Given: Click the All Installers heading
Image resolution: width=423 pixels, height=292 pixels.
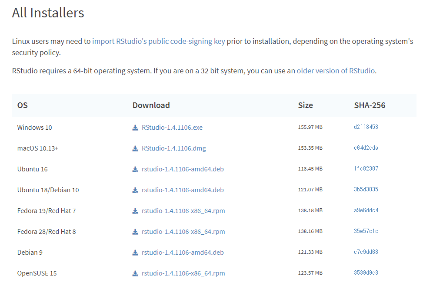Looking at the screenshot, I should pyautogui.click(x=48, y=13).
